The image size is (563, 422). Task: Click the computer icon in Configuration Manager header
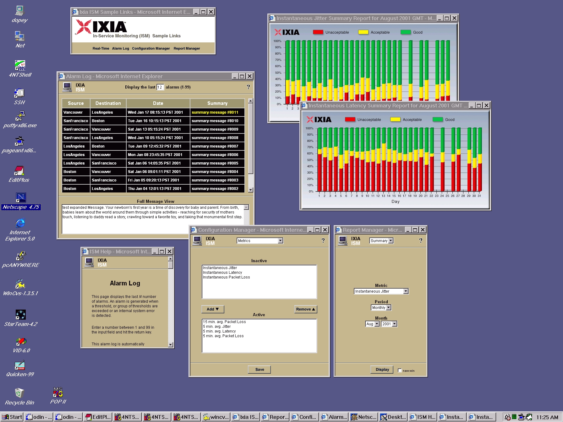(x=197, y=241)
